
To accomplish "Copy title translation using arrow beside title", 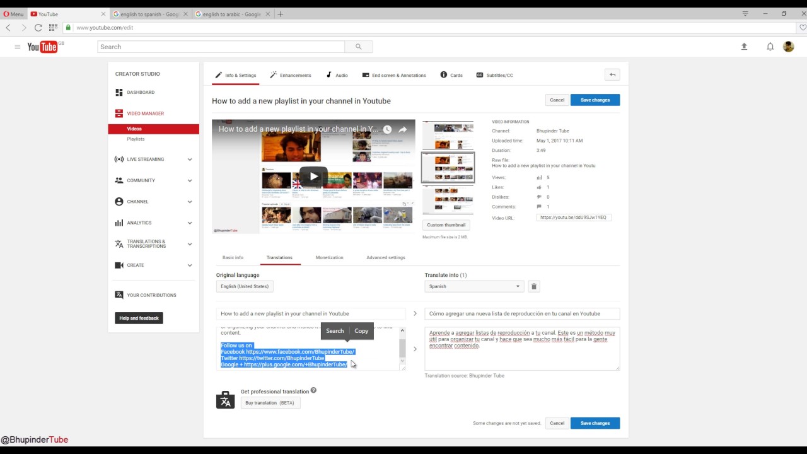I will point(415,313).
